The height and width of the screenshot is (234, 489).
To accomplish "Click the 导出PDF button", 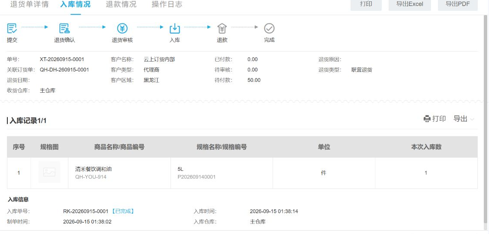I will click(x=457, y=5).
